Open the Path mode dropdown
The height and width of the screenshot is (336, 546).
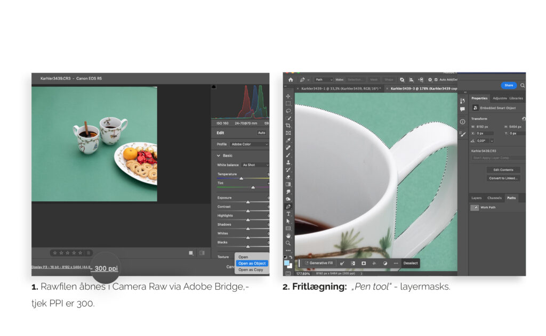click(x=323, y=80)
